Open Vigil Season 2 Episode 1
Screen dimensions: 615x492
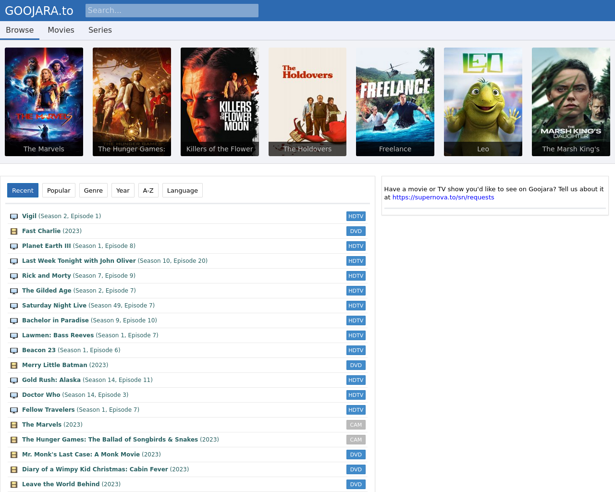click(61, 216)
